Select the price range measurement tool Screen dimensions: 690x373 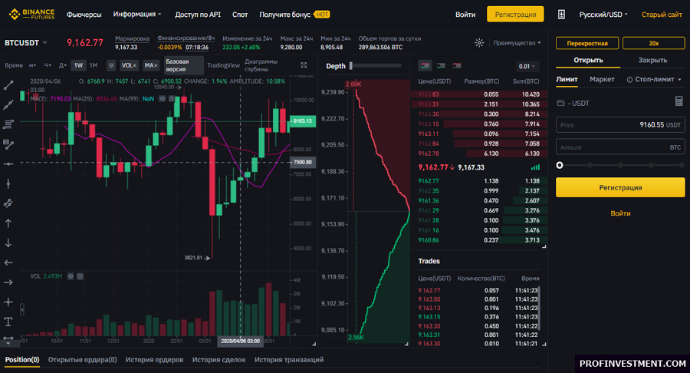point(8,144)
